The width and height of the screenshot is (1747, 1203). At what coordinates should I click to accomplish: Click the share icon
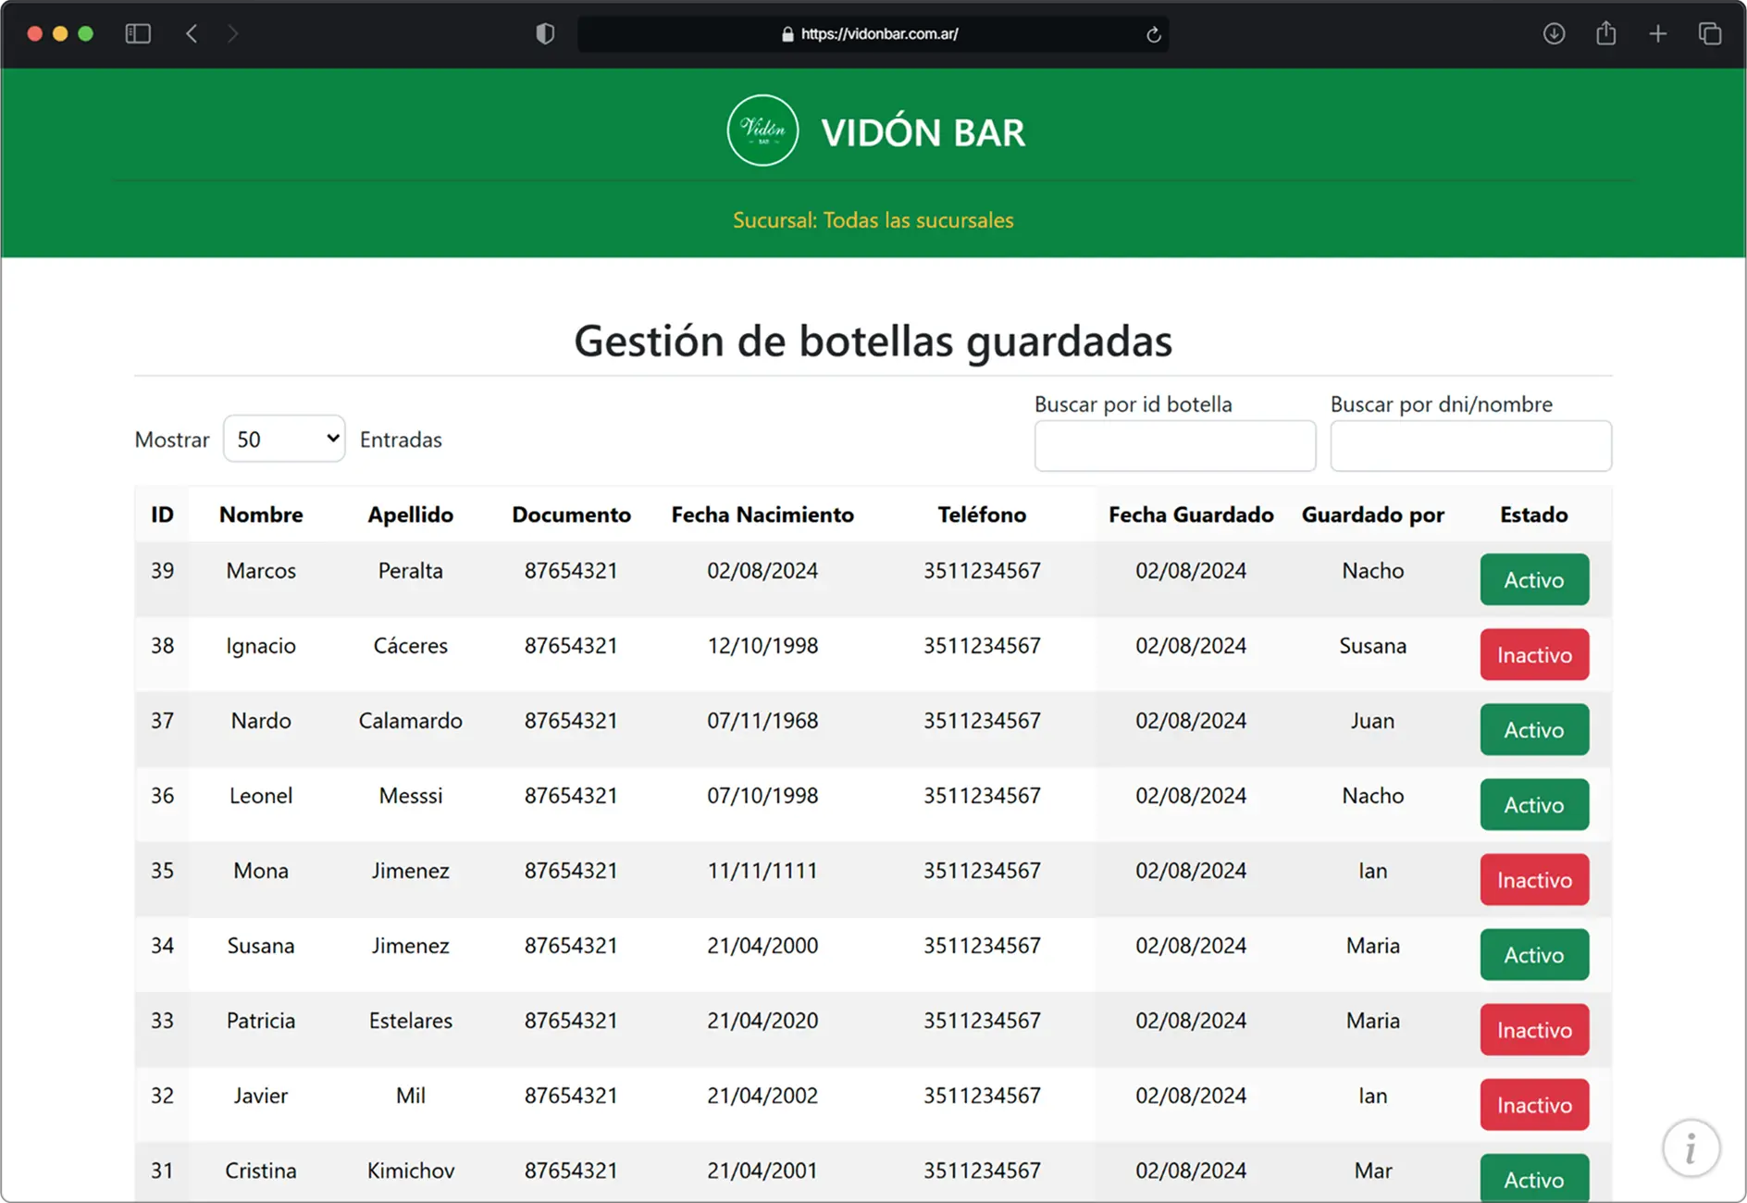(1606, 33)
